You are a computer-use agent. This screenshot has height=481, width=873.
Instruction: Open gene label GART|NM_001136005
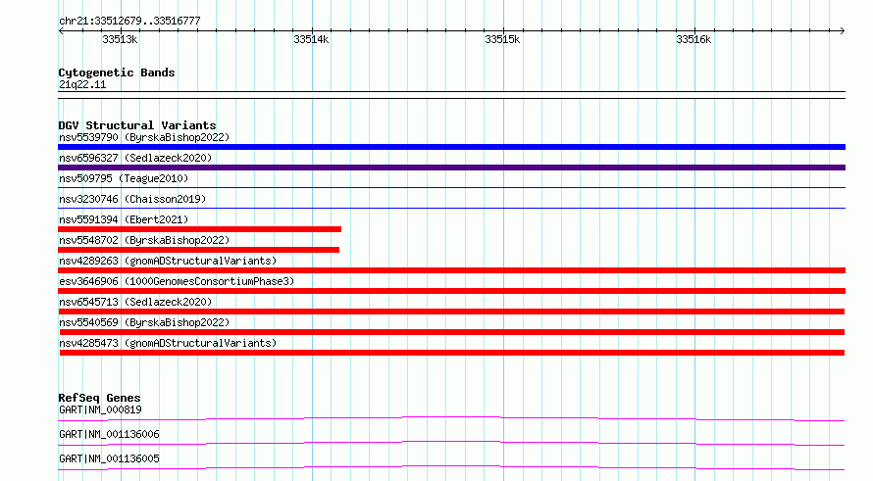(109, 458)
